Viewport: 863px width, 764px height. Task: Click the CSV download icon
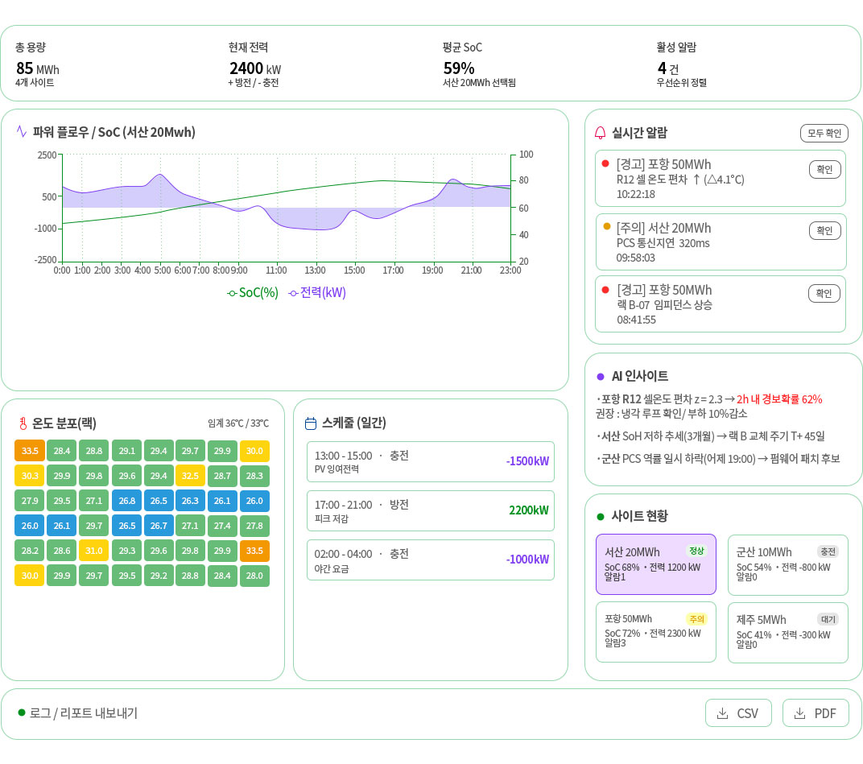coord(722,713)
